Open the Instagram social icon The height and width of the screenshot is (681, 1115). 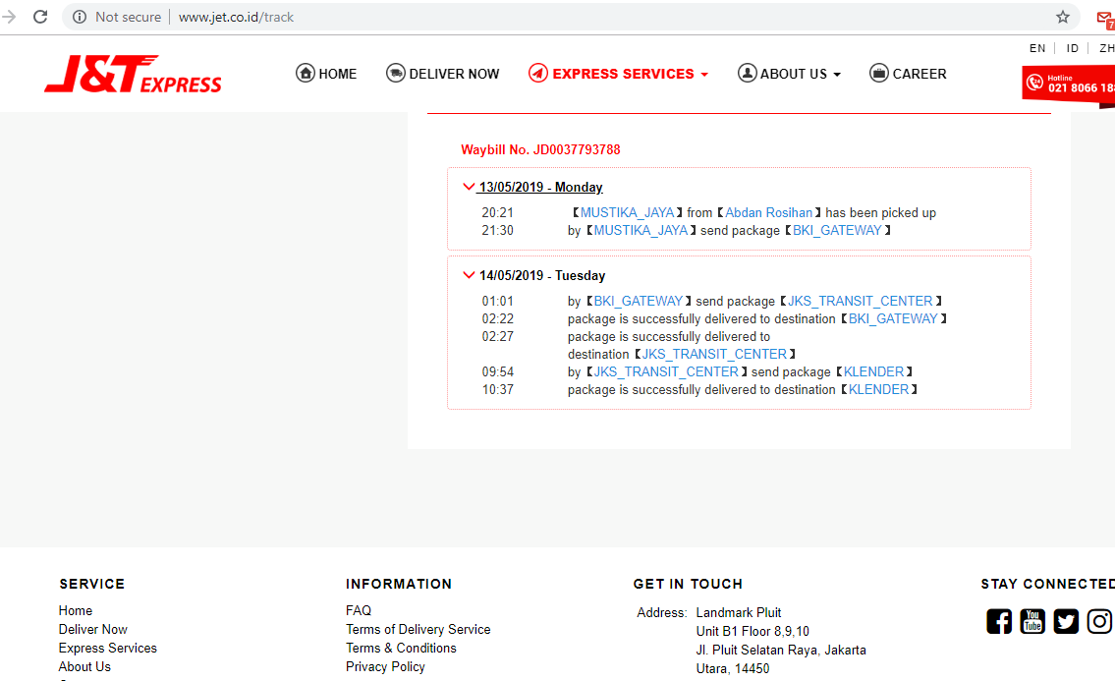pyautogui.click(x=1099, y=621)
